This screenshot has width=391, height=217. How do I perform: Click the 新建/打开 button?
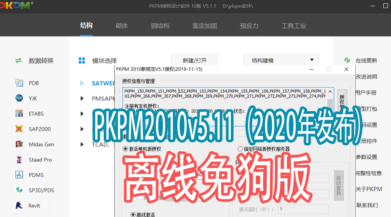[194, 60]
